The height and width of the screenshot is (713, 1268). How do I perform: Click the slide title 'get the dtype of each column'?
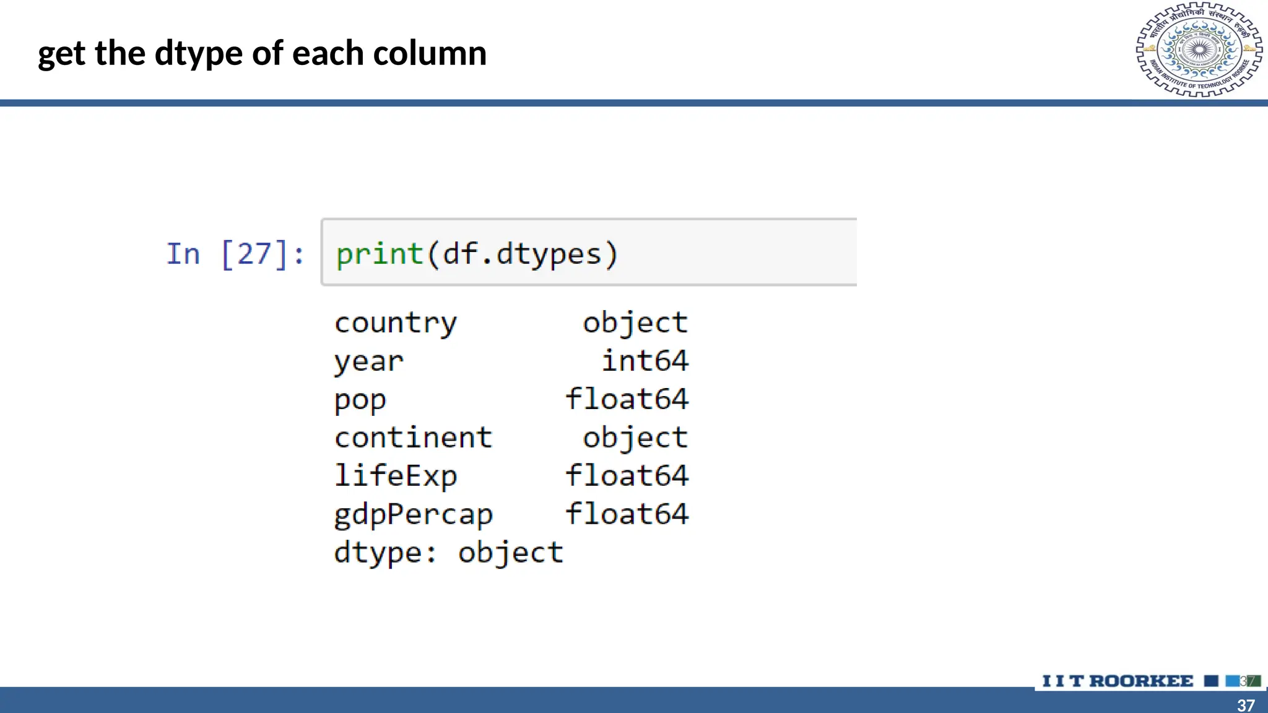pos(262,53)
